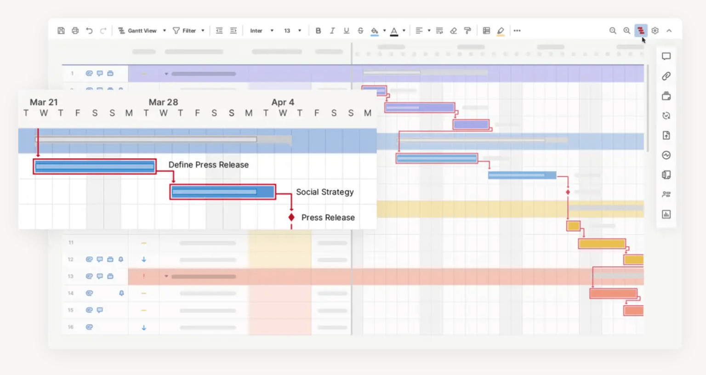
Task: Open the overflow (…) toolbar menu
Action: pyautogui.click(x=517, y=30)
